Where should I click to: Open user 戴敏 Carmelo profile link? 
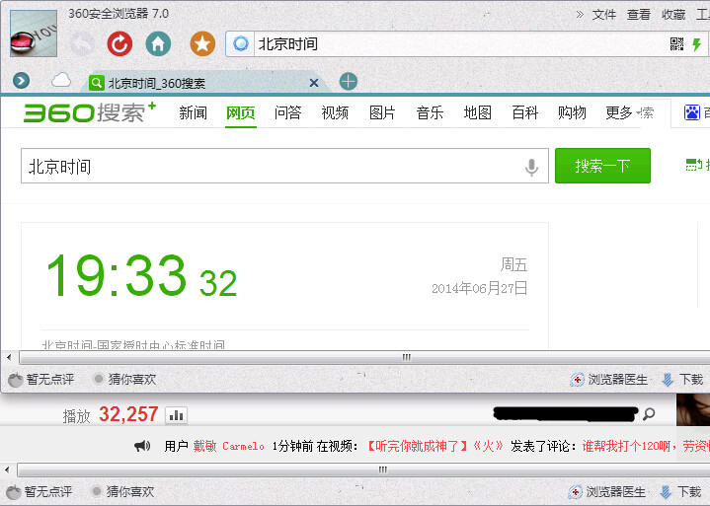point(229,446)
